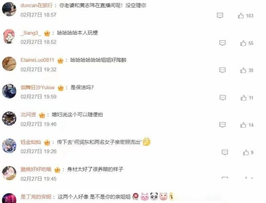
Task: Open the duncan在旅行 username link
Action: (36, 5)
